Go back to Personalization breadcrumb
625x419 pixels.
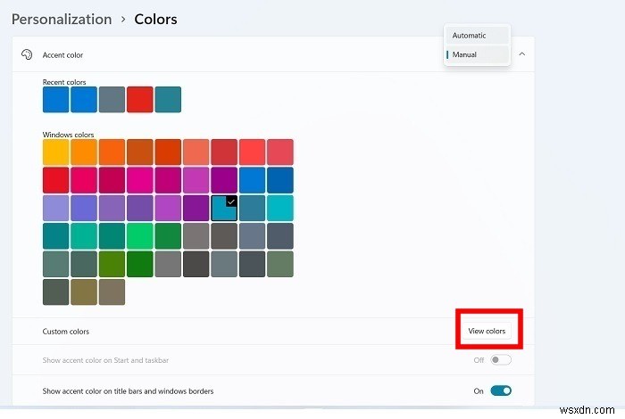click(x=62, y=19)
